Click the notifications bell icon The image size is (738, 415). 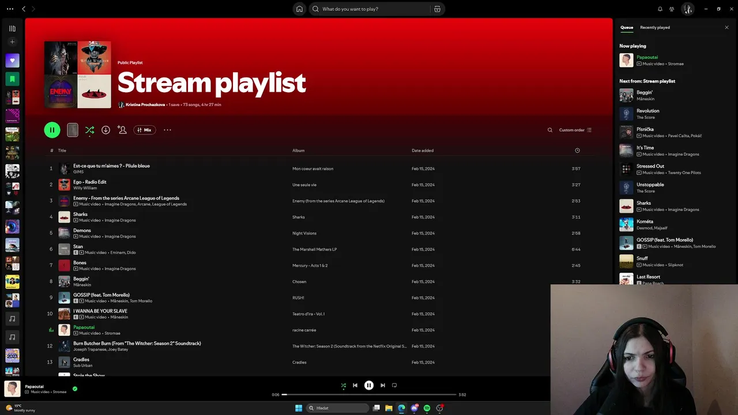pyautogui.click(x=660, y=9)
